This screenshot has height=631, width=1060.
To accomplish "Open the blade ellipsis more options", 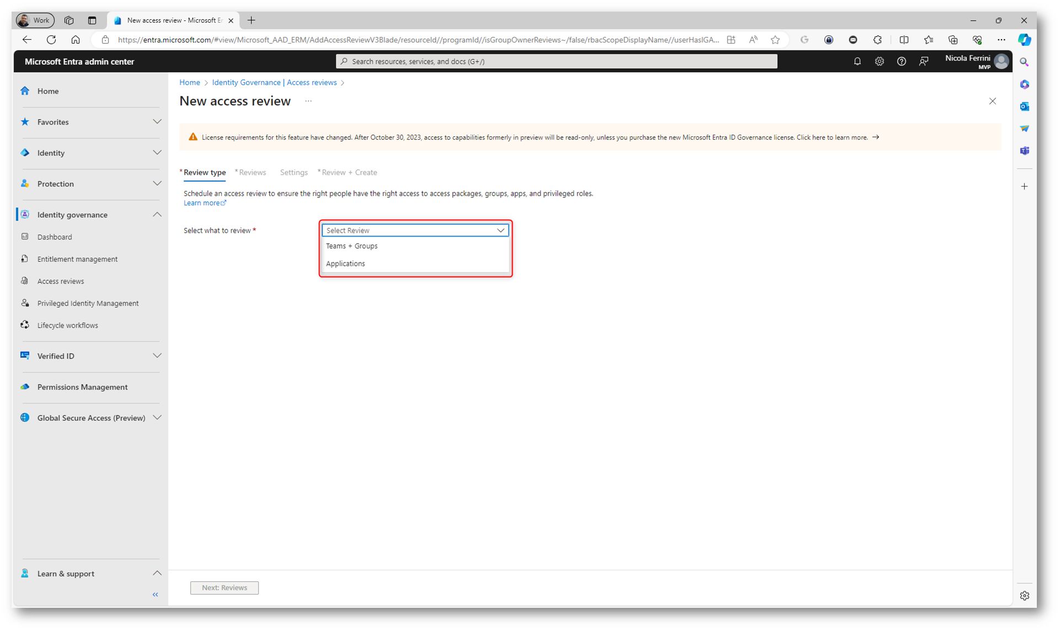I will tap(308, 101).
